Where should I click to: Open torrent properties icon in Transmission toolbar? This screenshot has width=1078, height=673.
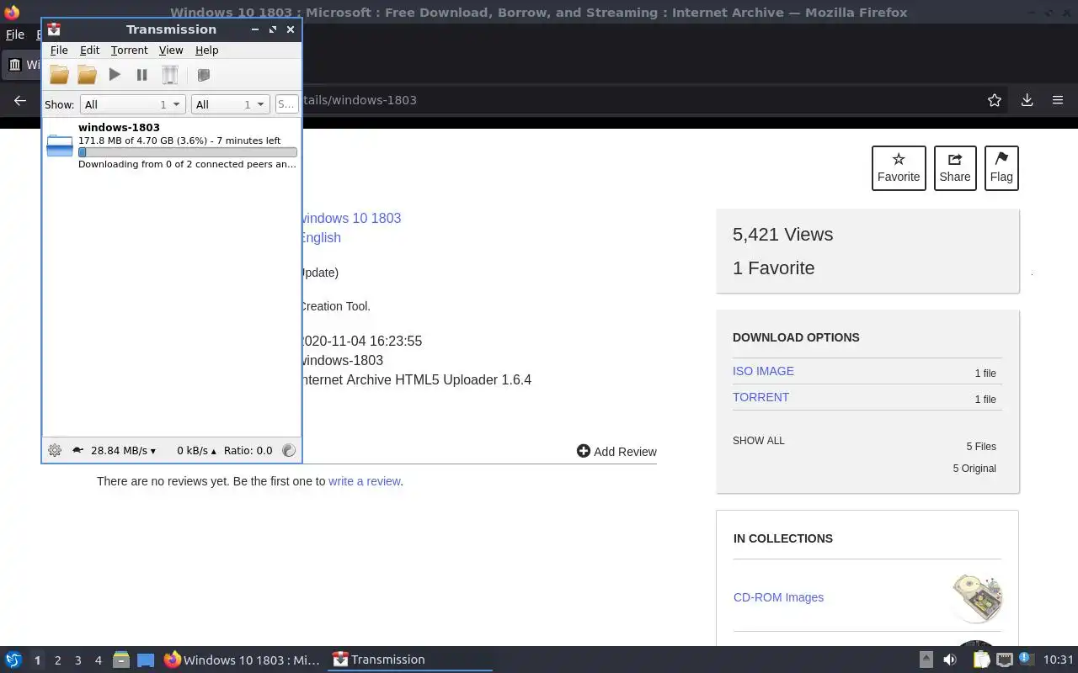[203, 75]
